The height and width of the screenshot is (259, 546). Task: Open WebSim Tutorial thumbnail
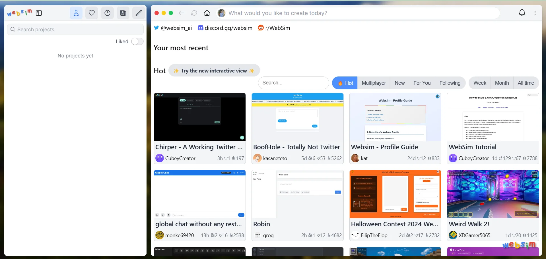tap(493, 117)
